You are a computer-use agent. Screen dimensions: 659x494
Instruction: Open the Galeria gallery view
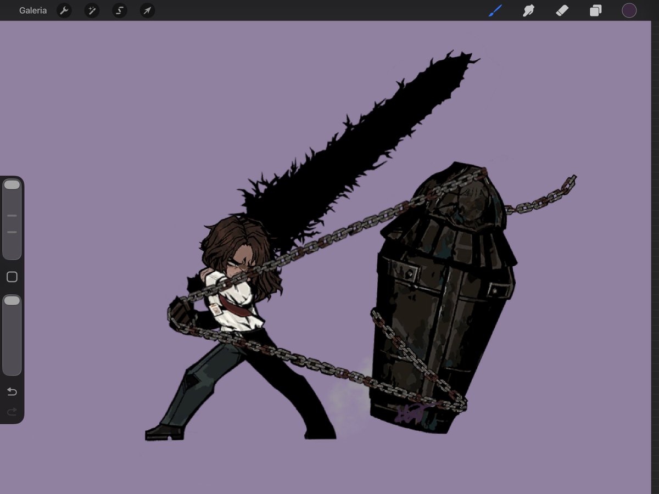[33, 10]
